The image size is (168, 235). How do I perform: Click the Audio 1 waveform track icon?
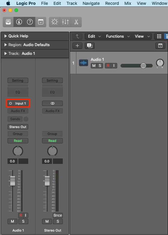pos(84,63)
